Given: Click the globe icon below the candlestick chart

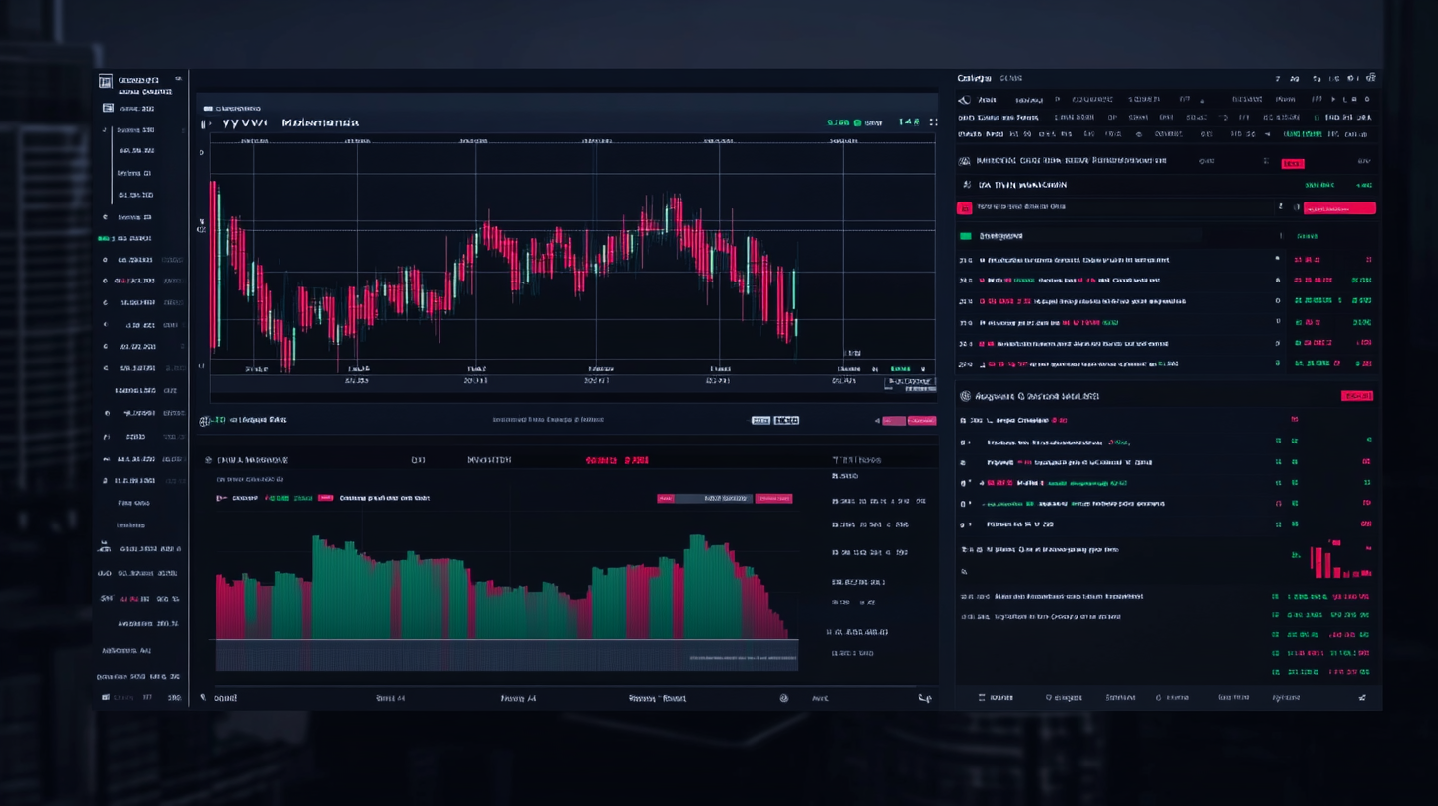Looking at the screenshot, I should click(204, 420).
